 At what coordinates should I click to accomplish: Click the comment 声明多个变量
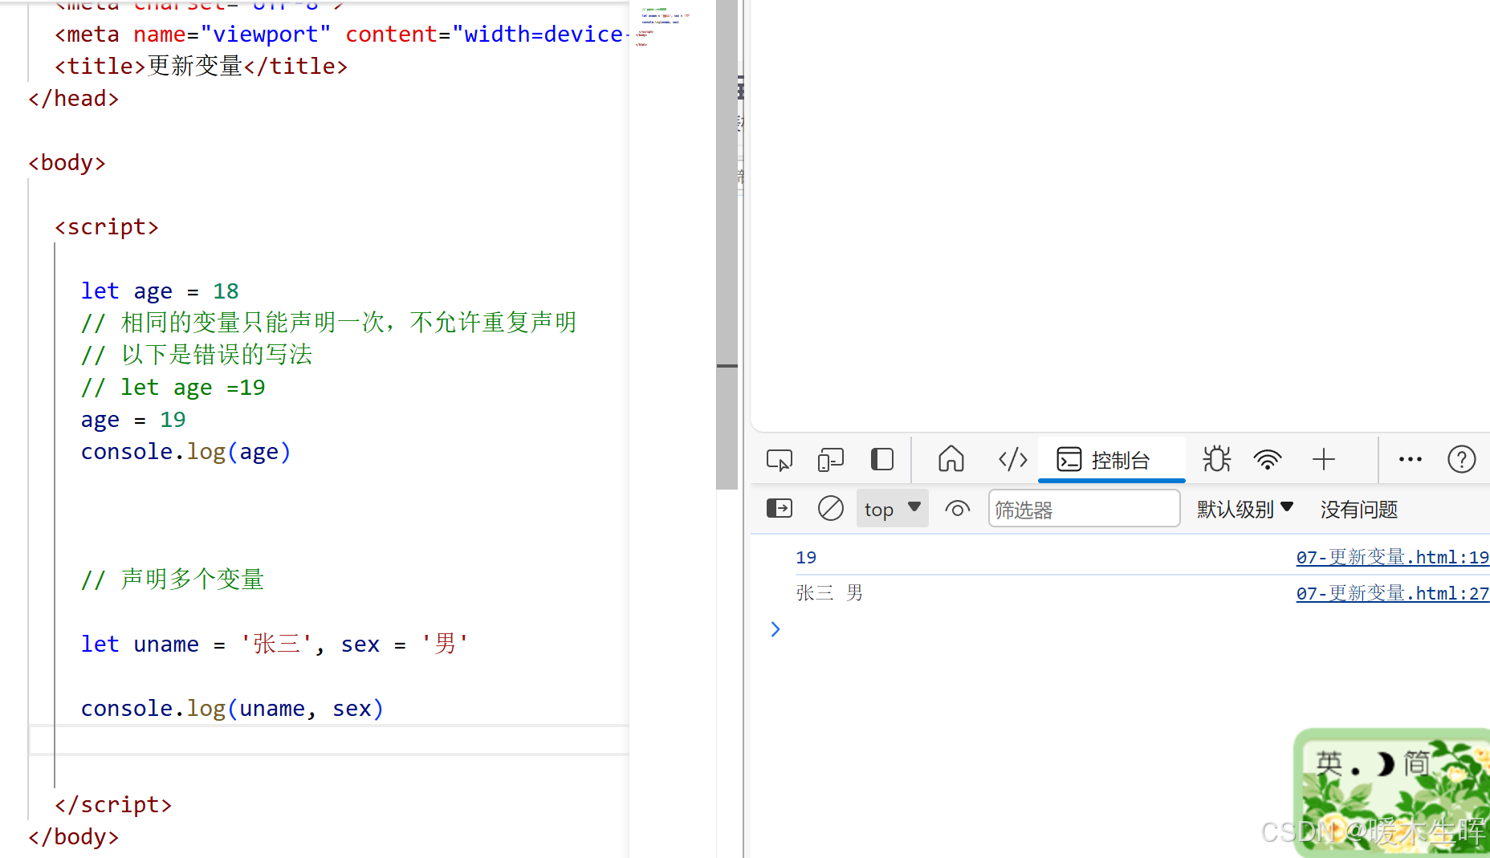(x=173, y=579)
